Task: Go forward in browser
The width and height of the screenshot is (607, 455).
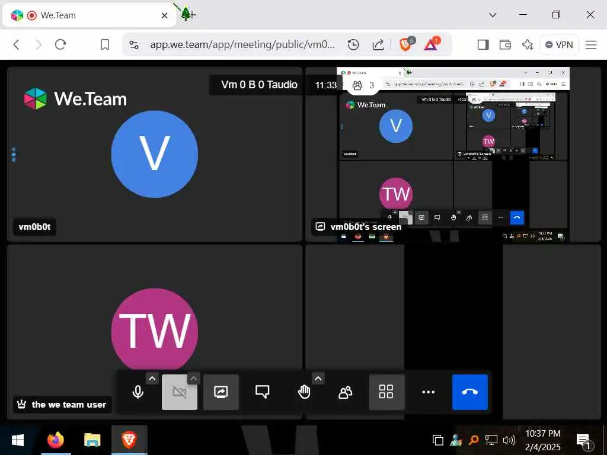Action: (x=38, y=44)
